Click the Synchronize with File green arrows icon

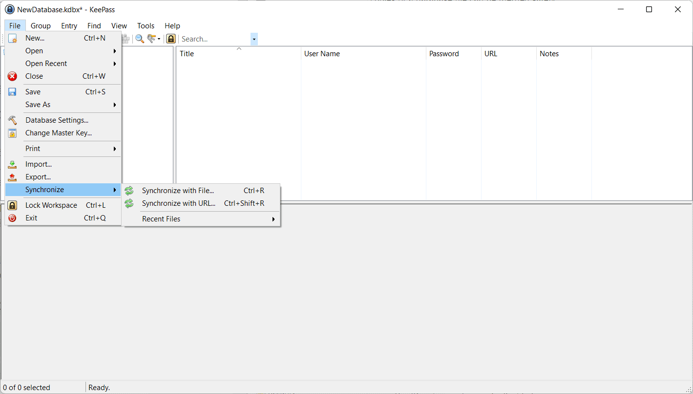[x=129, y=191]
